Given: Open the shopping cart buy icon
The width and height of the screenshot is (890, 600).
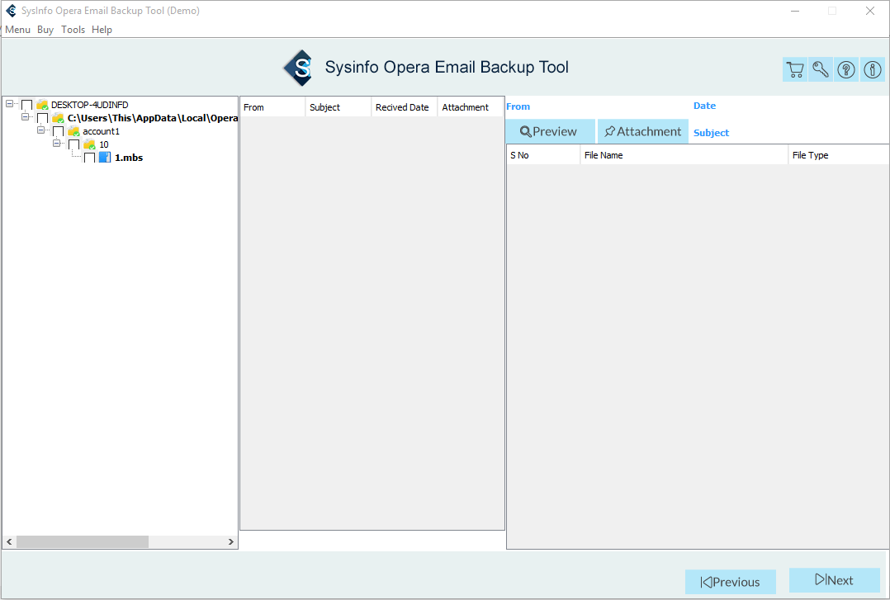Looking at the screenshot, I should click(x=794, y=70).
